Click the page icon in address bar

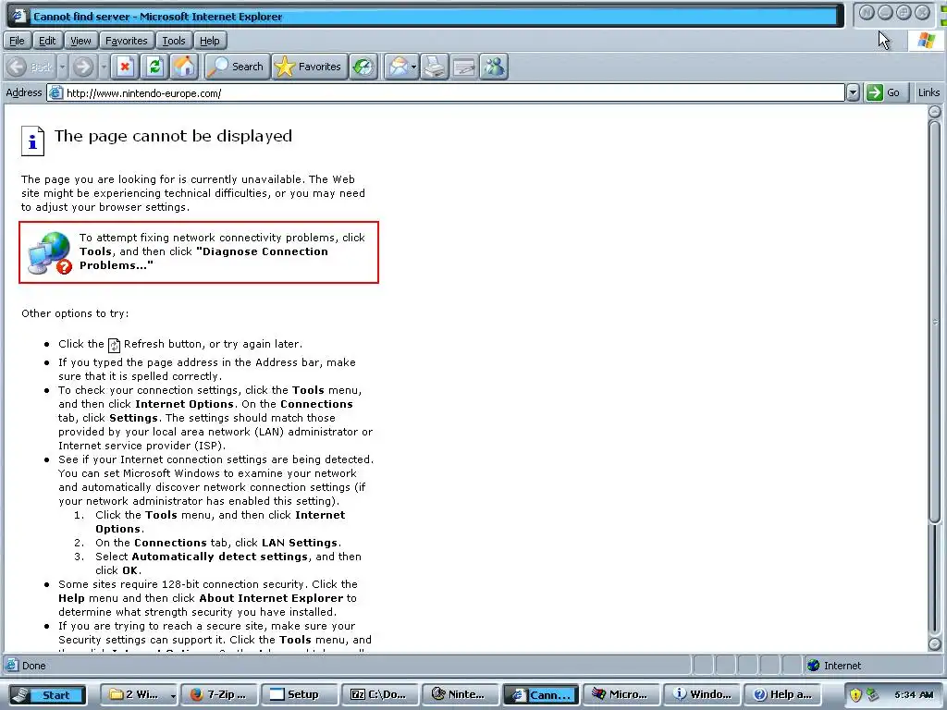(x=55, y=93)
